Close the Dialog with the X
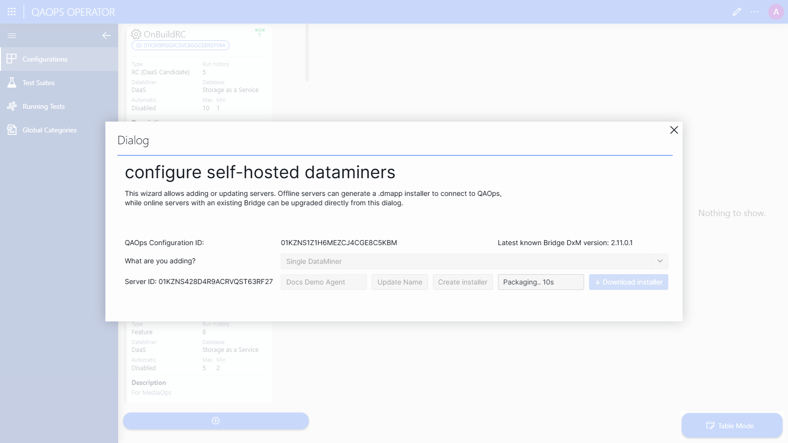This screenshot has width=788, height=443. point(674,130)
